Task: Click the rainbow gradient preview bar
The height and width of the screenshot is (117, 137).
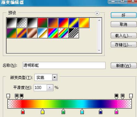Action: click(x=70, y=104)
